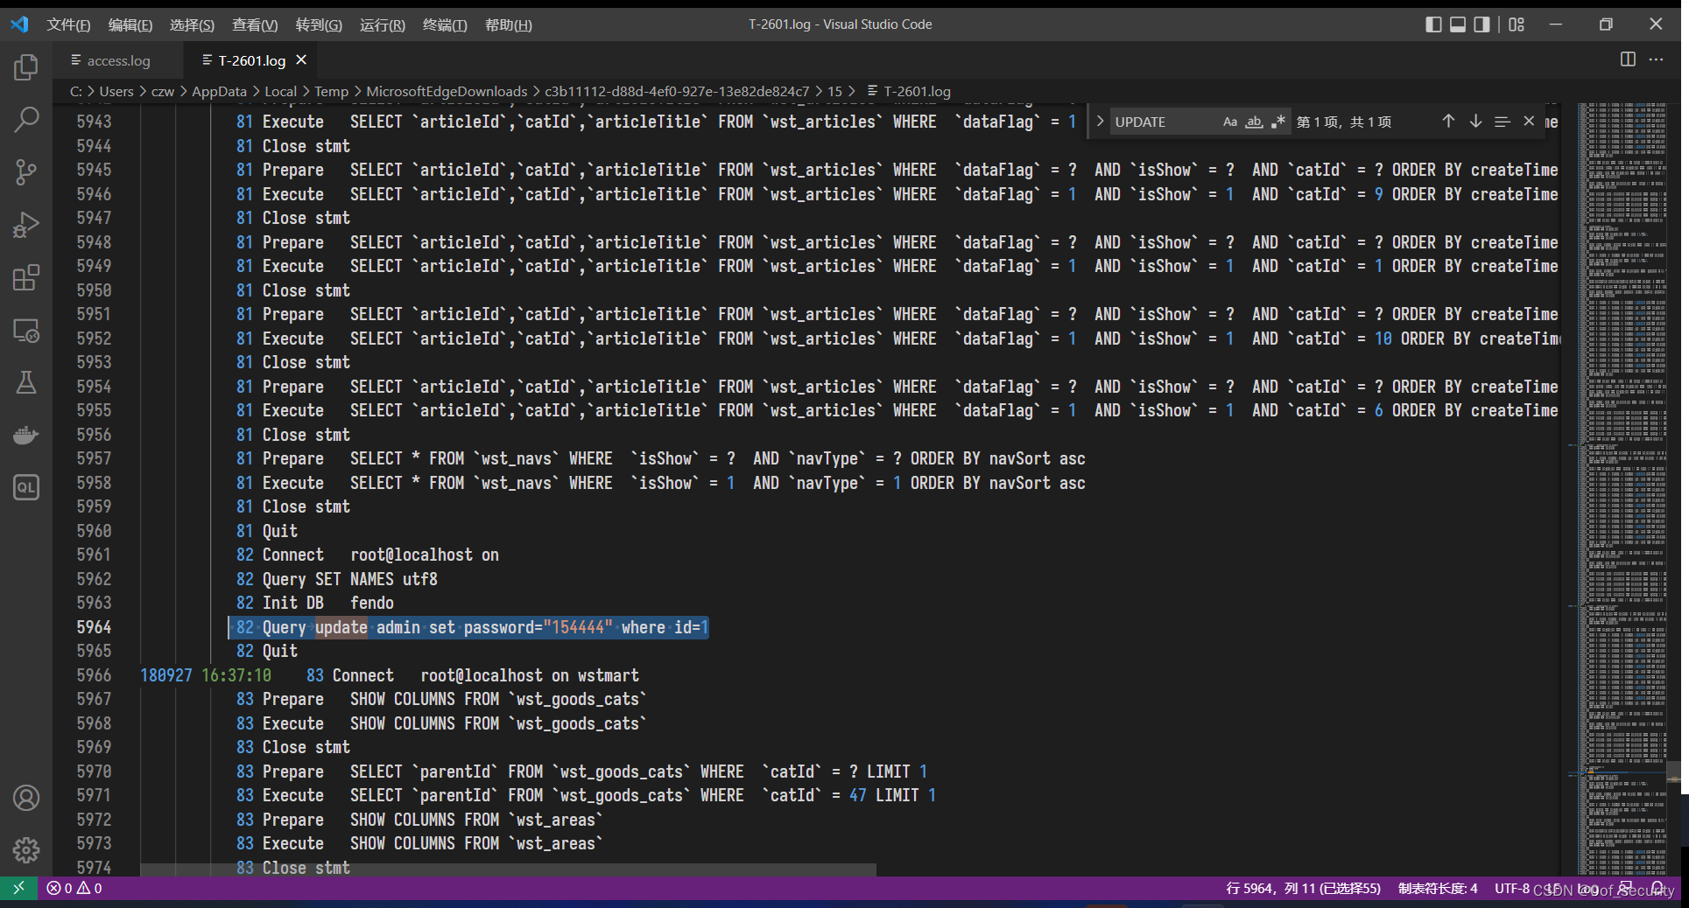Open the editor more actions menu
1689x908 pixels.
(x=1656, y=59)
